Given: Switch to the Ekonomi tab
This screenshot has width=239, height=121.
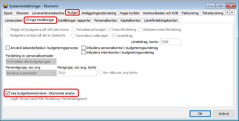Looking at the screenshot, I should (22, 13).
